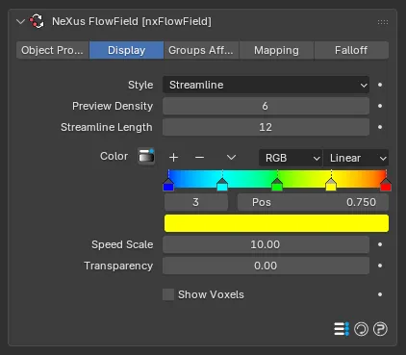Image resolution: width=406 pixels, height=355 pixels.
Task: Open the color ramp tools chevron menu
Action: 231,158
